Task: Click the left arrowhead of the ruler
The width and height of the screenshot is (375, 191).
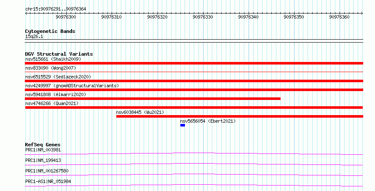Action: [x=26, y=13]
